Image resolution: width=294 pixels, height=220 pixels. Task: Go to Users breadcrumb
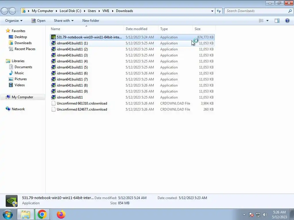pyautogui.click(x=92, y=11)
